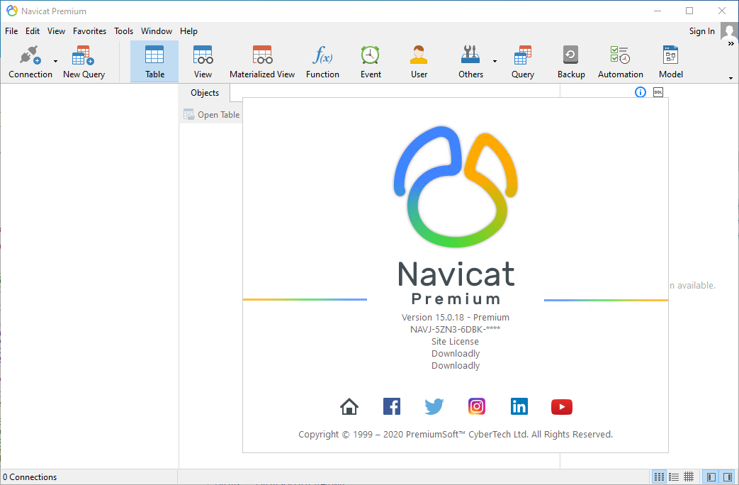Open the Model designer

pyautogui.click(x=670, y=61)
